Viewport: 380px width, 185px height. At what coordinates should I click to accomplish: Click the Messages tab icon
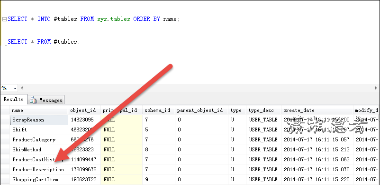33,100
